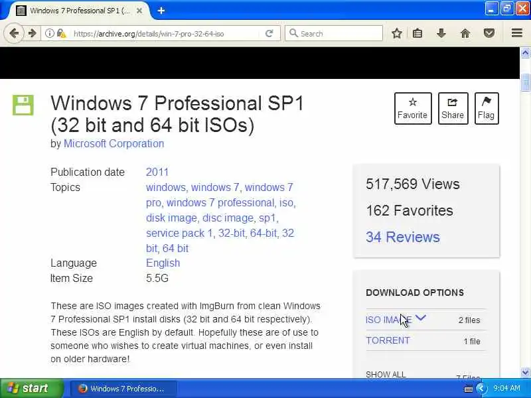Go back with the browser back arrow

pos(14,34)
